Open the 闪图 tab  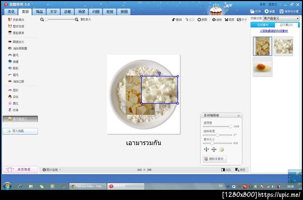[95, 12]
